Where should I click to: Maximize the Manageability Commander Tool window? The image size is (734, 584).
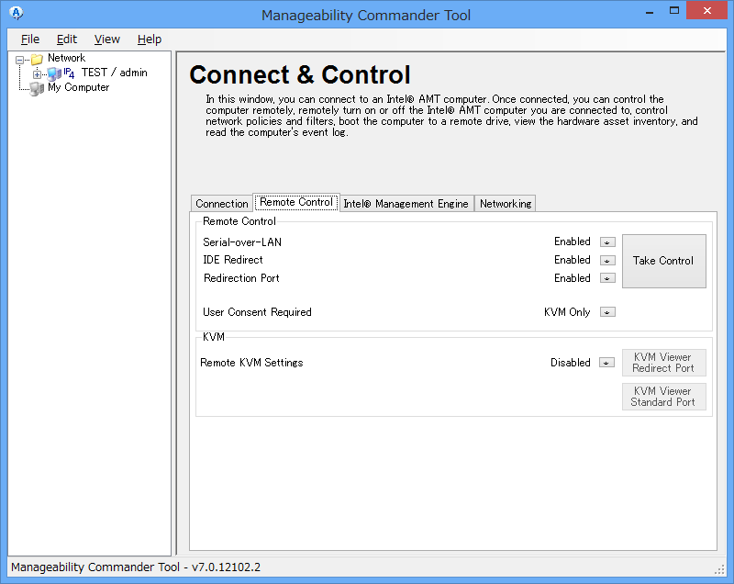pos(674,11)
